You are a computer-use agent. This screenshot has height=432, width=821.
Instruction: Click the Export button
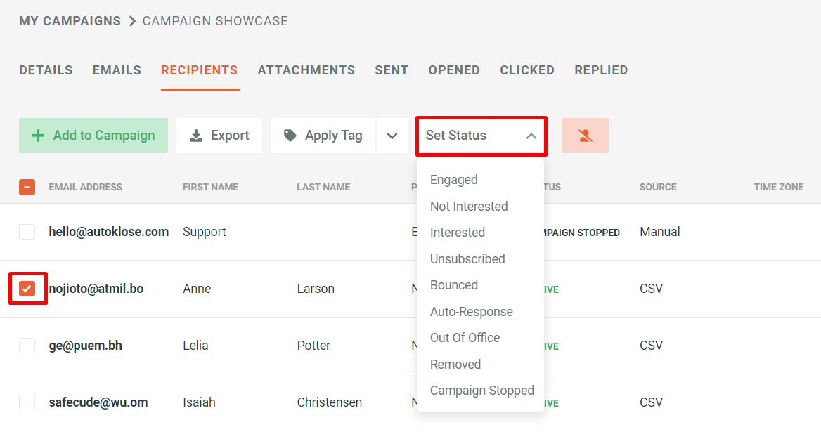pos(219,136)
